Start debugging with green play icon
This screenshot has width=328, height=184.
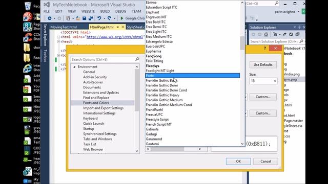122,18
